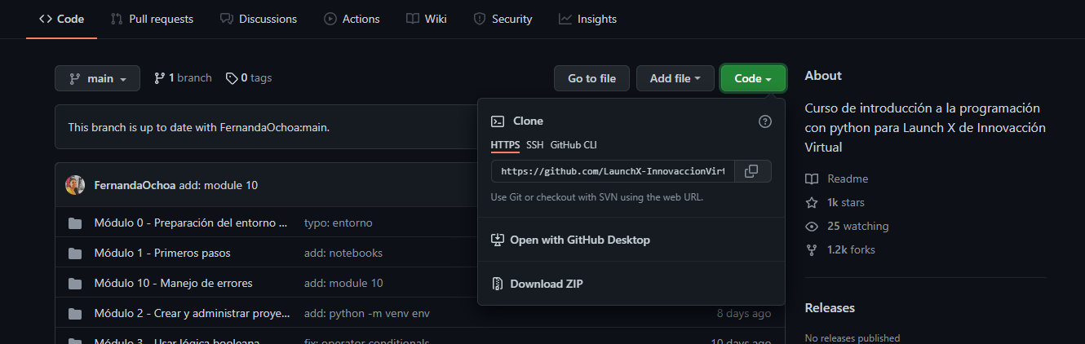Click the fork icon beside 1.2k forks
This screenshot has width=1085, height=344.
[x=812, y=249]
